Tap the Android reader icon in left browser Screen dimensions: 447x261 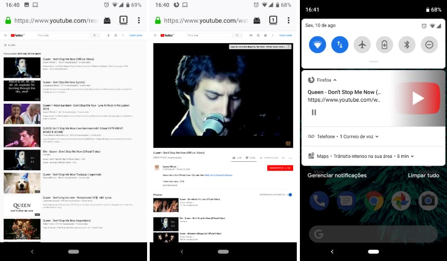[107, 20]
